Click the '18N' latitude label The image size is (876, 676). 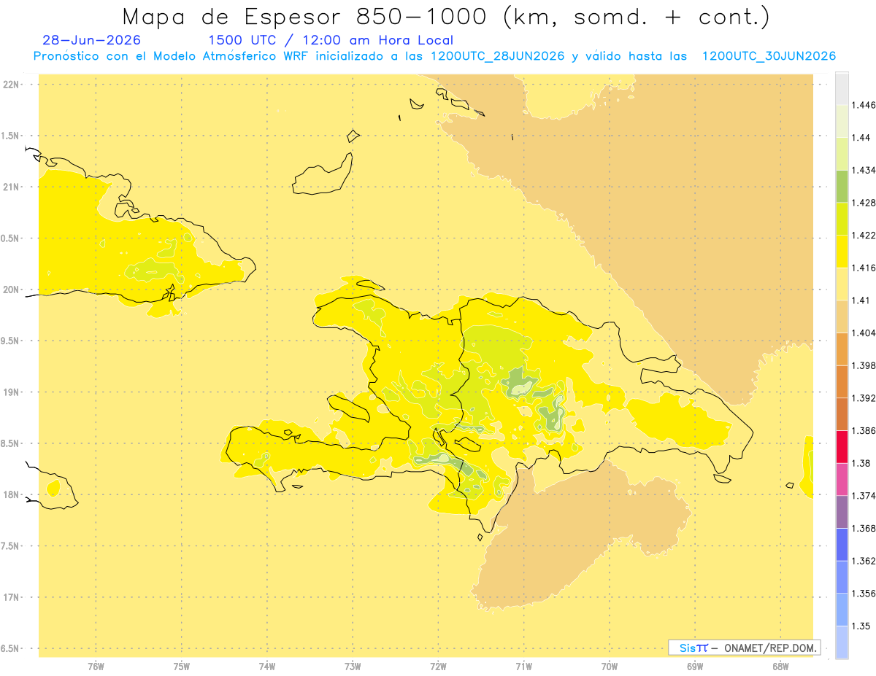click(x=12, y=495)
